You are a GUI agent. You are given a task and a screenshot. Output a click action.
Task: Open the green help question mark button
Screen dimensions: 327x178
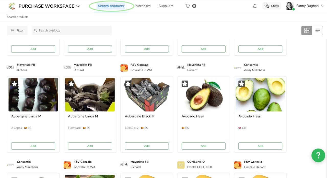[x=318, y=155]
